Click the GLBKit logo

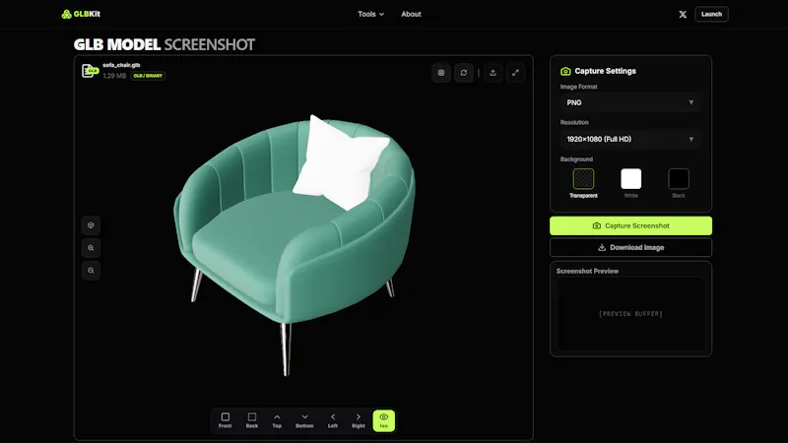(81, 14)
